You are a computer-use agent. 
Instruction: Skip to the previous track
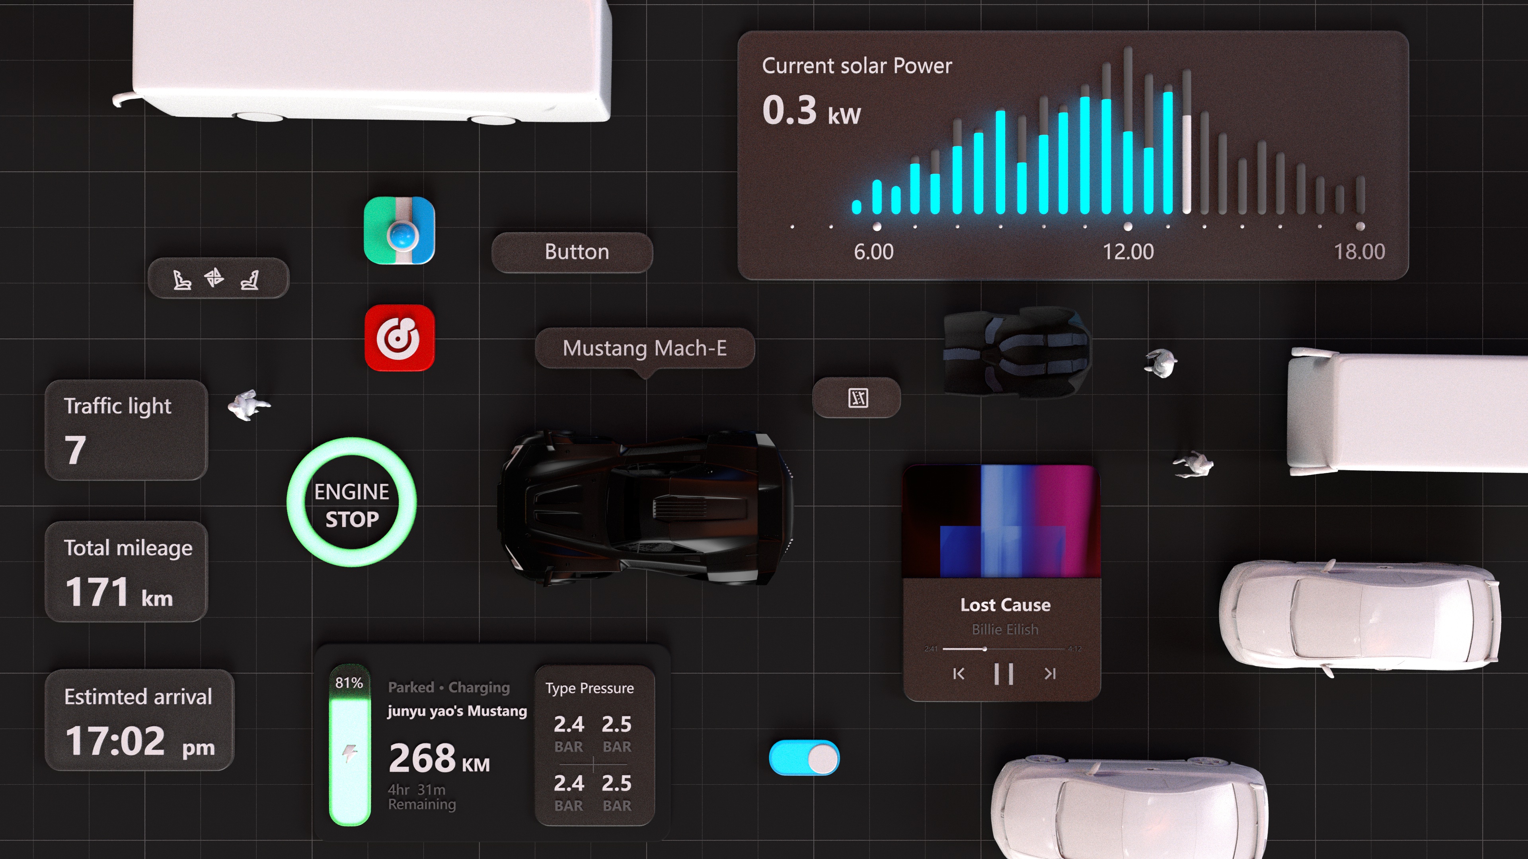pos(958,674)
